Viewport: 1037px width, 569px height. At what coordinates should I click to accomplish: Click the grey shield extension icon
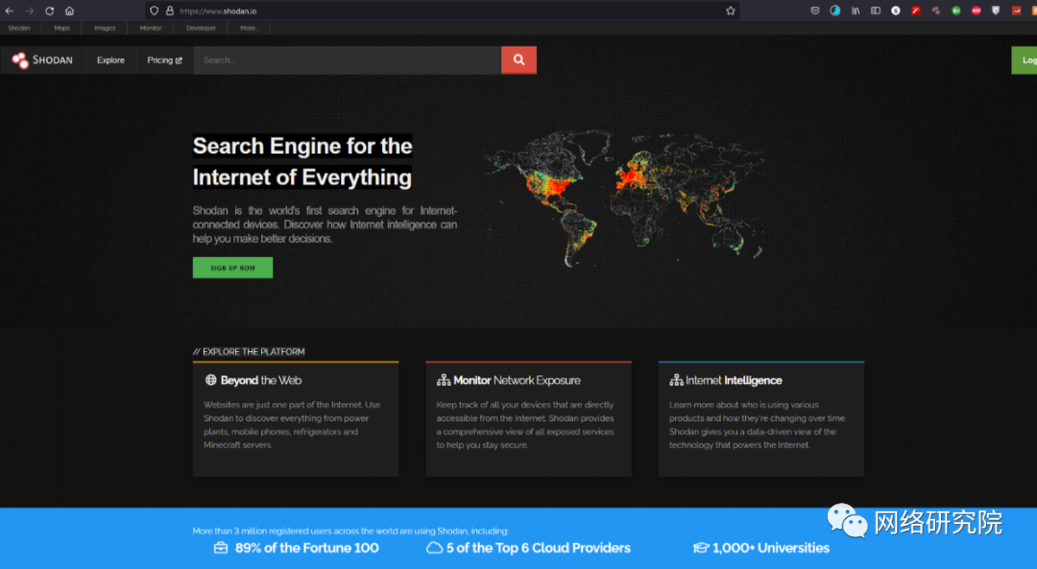[x=996, y=11]
